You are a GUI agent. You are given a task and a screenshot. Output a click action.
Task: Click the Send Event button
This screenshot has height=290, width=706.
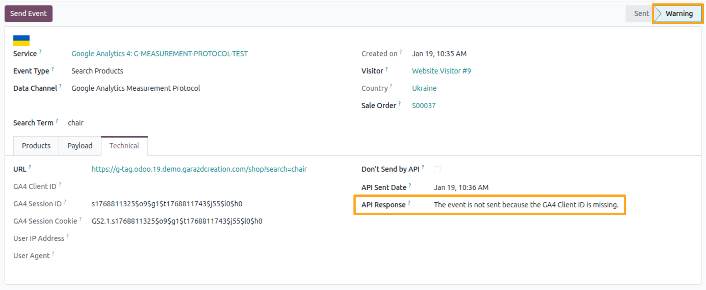(x=28, y=14)
